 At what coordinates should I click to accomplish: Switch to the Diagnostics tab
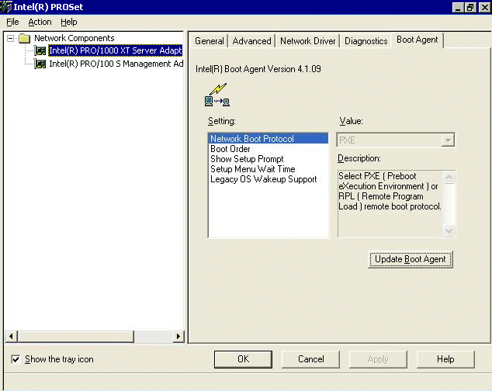(366, 41)
